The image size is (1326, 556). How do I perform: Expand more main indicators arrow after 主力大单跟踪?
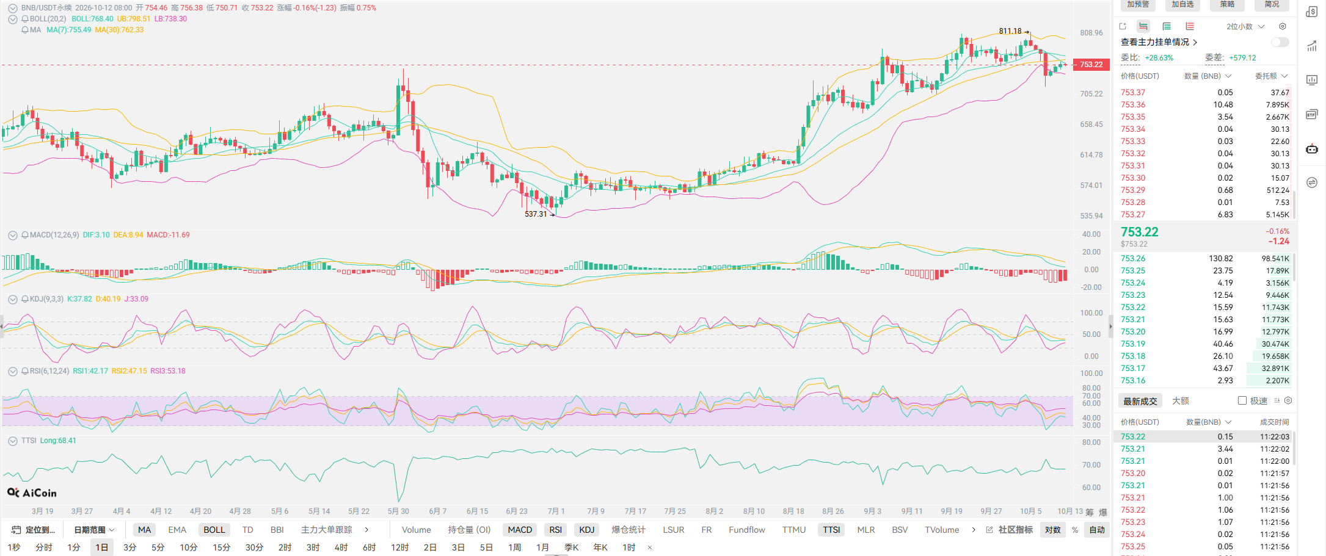click(366, 530)
